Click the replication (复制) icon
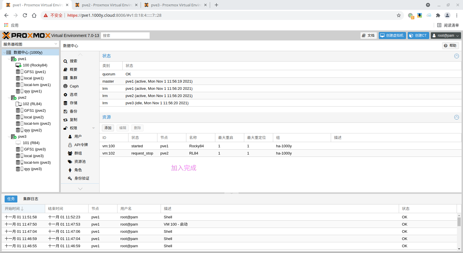463x253 pixels. [65, 120]
